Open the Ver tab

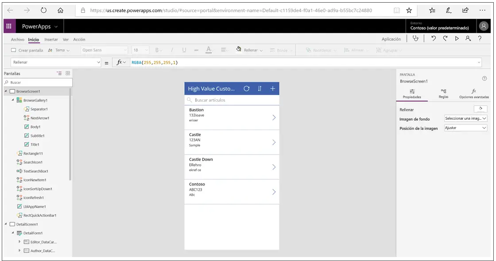tap(66, 39)
